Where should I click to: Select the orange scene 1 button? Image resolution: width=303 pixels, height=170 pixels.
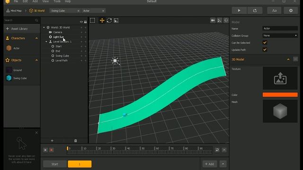pyautogui.click(x=80, y=164)
